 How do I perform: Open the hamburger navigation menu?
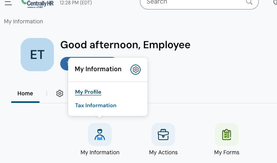(x=8, y=2)
